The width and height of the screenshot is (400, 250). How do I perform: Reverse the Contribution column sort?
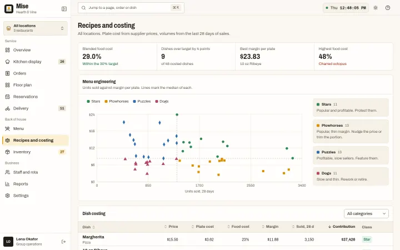tap(341, 227)
